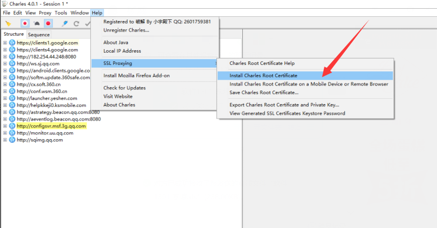Click globe icon for configsvr.msf.3g.qq.com
The image size is (437, 228).
12,126
